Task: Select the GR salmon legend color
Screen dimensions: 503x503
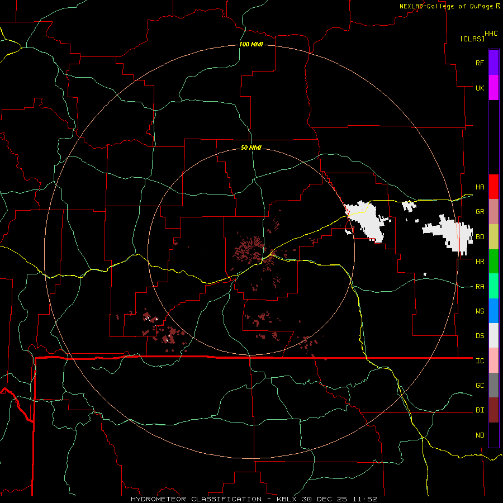Action: pyautogui.click(x=493, y=211)
